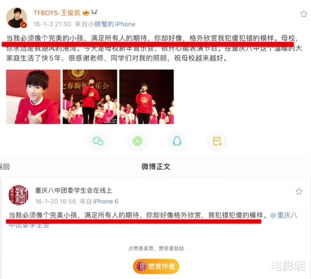Share to QQ penguin icon
This screenshot has height=279, width=311.
[x=177, y=141]
